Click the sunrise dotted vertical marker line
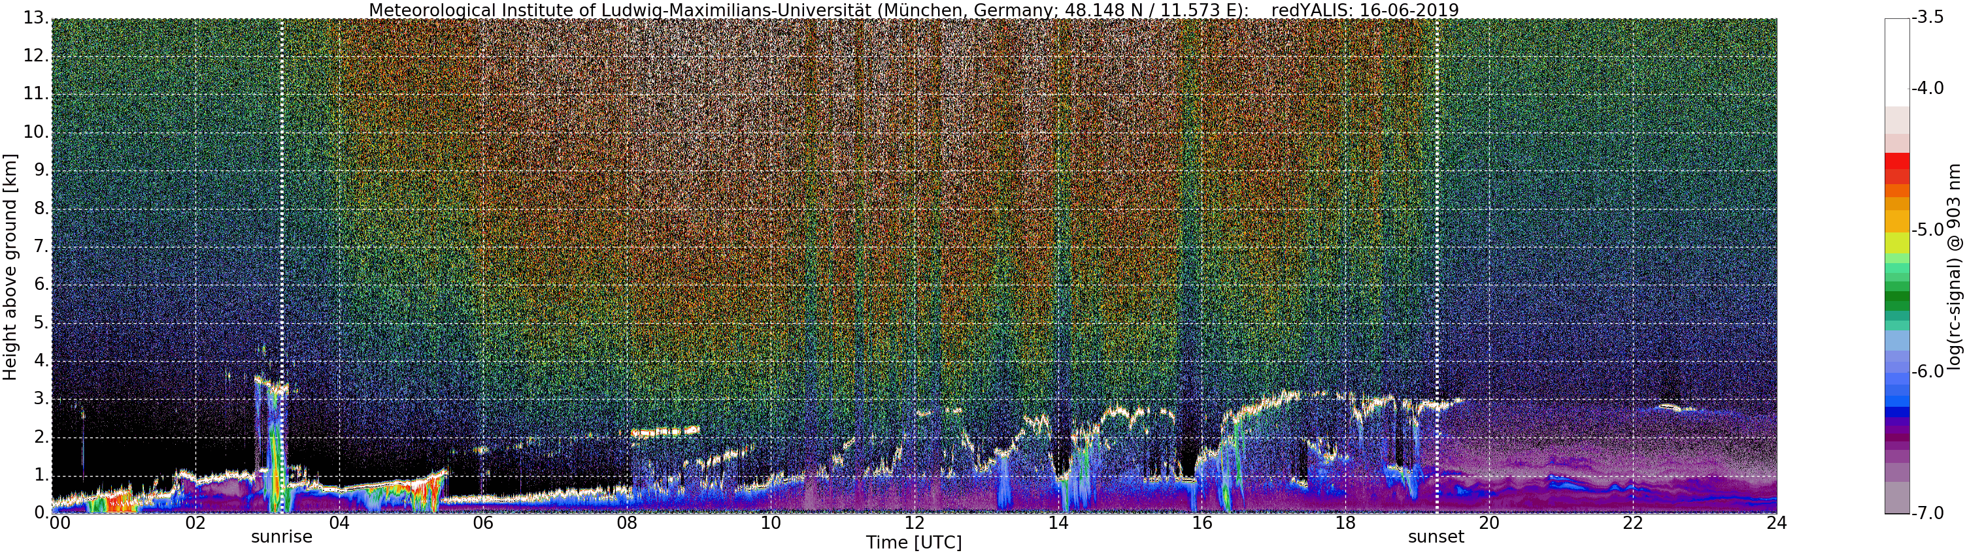 pos(282,266)
